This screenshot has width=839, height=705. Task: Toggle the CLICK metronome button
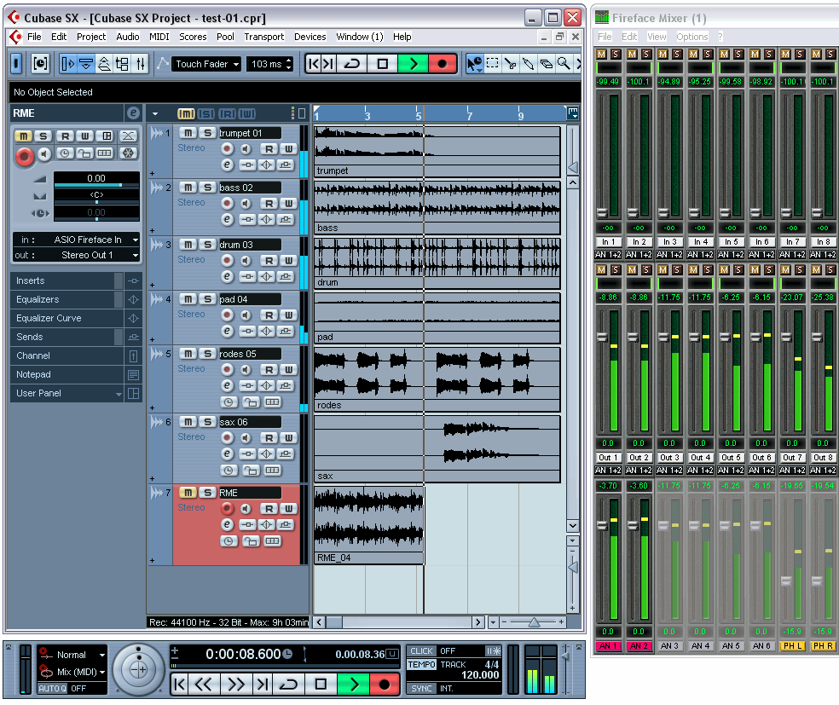(421, 651)
